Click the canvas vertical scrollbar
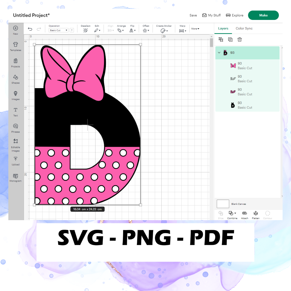Viewport: 291px width, 291px height. 212,43
